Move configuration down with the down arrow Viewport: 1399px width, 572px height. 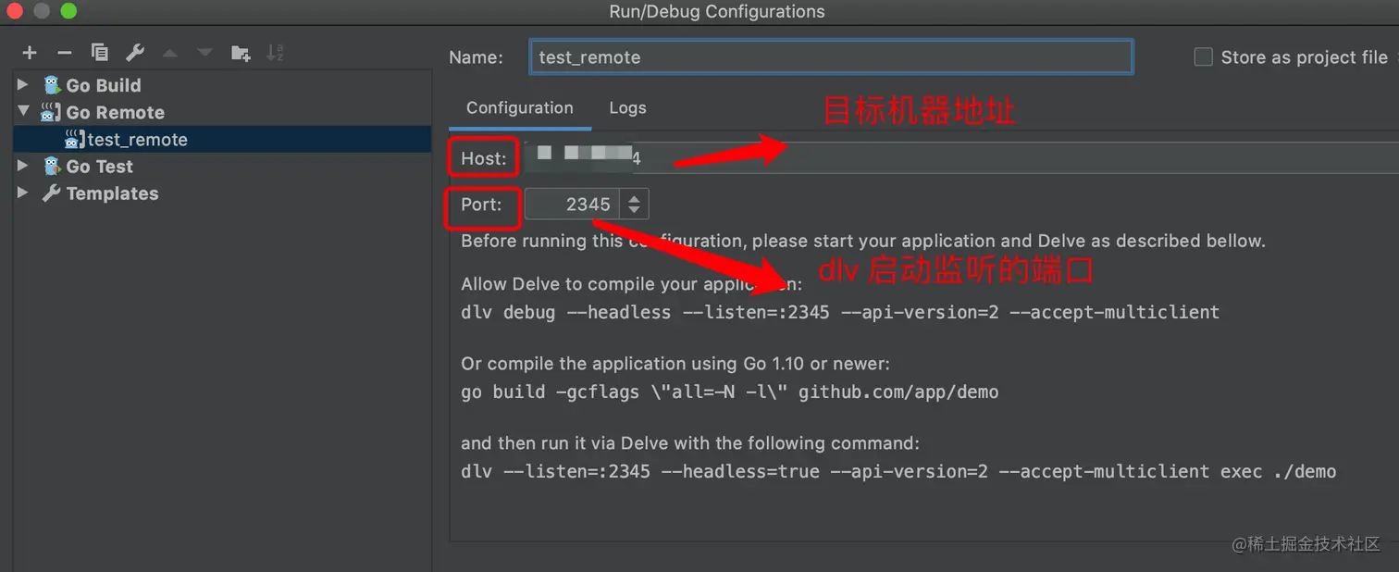point(205,53)
